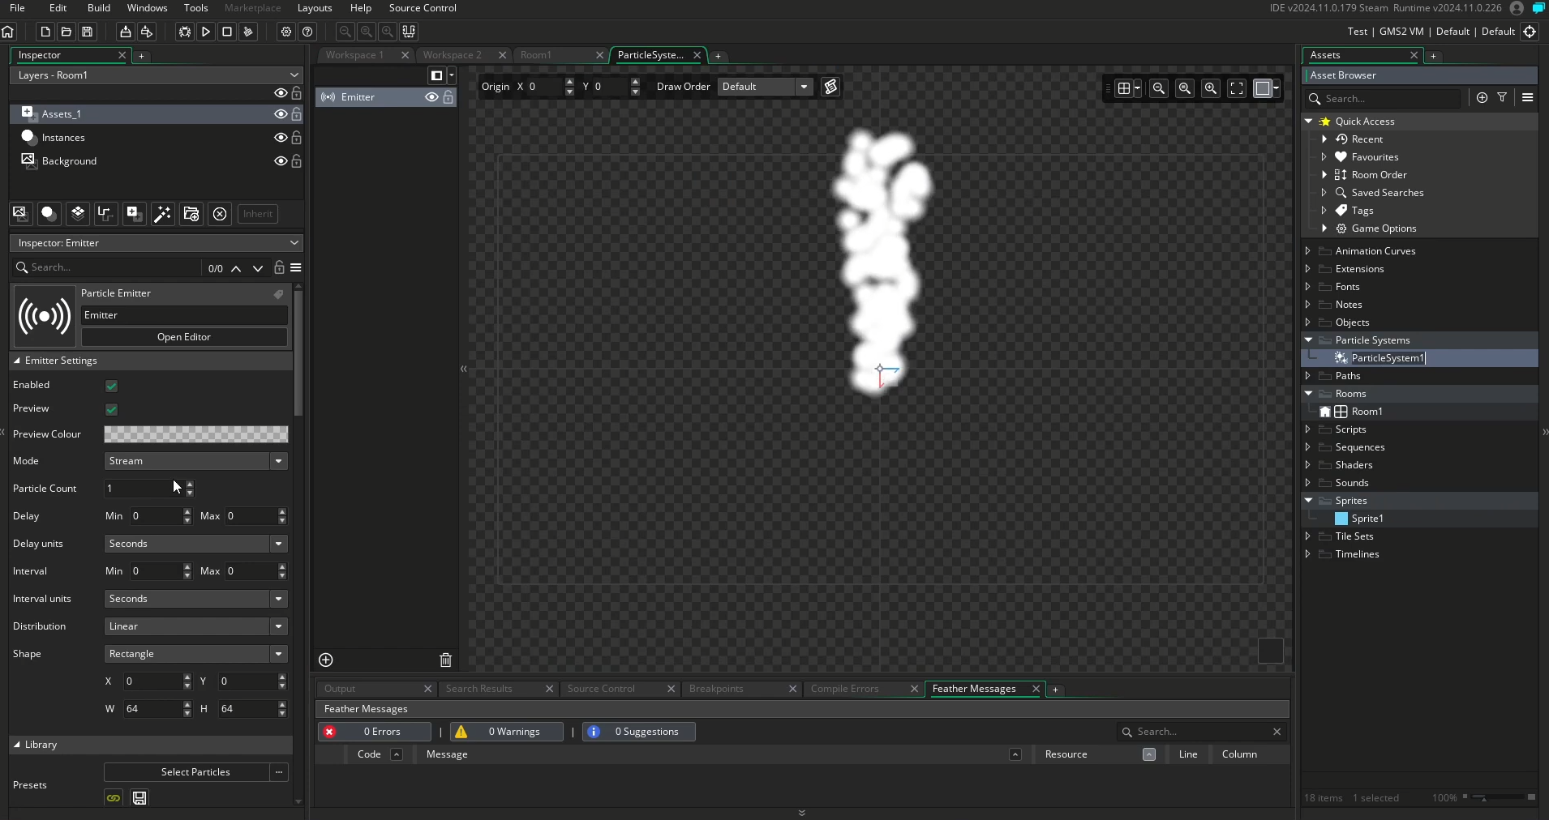Open a project via the folder icon
The image size is (1549, 820).
pyautogui.click(x=67, y=32)
